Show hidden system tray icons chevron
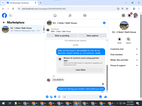Viewport: 142px width, 106px height. click(x=117, y=103)
